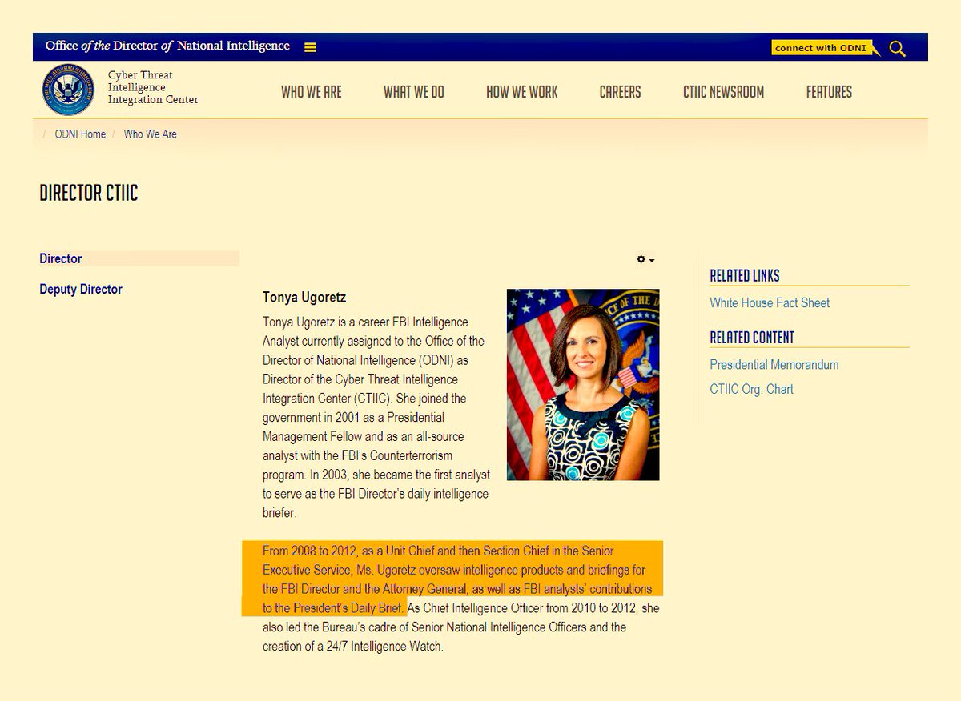Image resolution: width=961 pixels, height=701 pixels.
Task: Go to ODNI Home breadcrumb
Action: click(80, 134)
